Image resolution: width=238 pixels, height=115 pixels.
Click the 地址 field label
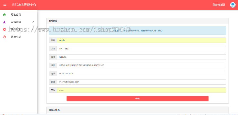(53, 65)
